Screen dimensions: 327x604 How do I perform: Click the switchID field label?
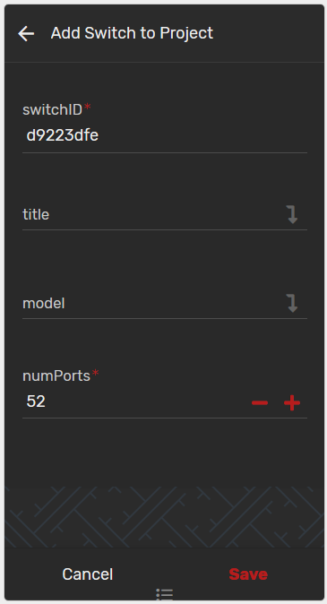click(52, 110)
